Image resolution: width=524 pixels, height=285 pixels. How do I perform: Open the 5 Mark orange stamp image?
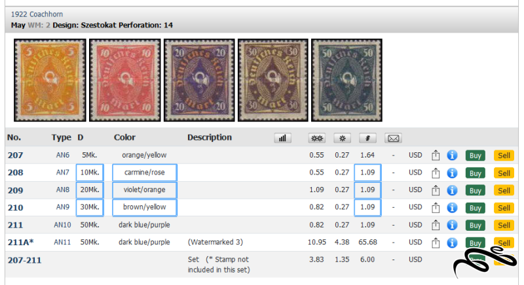(x=50, y=80)
